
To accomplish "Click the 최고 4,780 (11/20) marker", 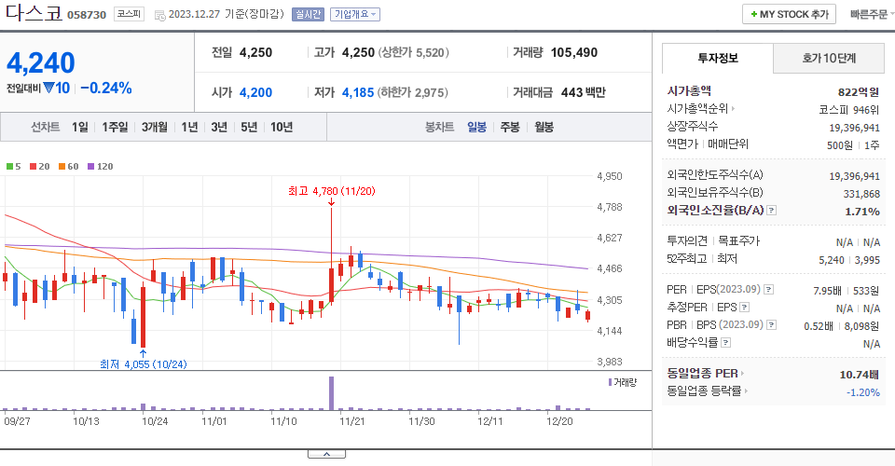I will click(332, 191).
